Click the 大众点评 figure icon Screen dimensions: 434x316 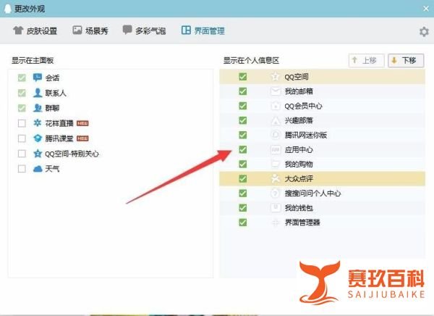tap(275, 178)
